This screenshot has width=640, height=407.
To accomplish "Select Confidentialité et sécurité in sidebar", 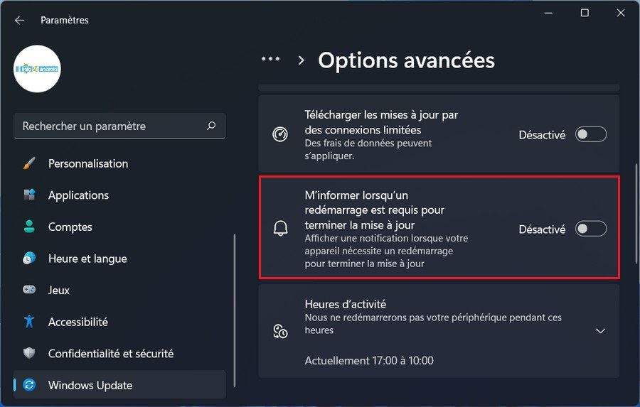I will click(110, 353).
